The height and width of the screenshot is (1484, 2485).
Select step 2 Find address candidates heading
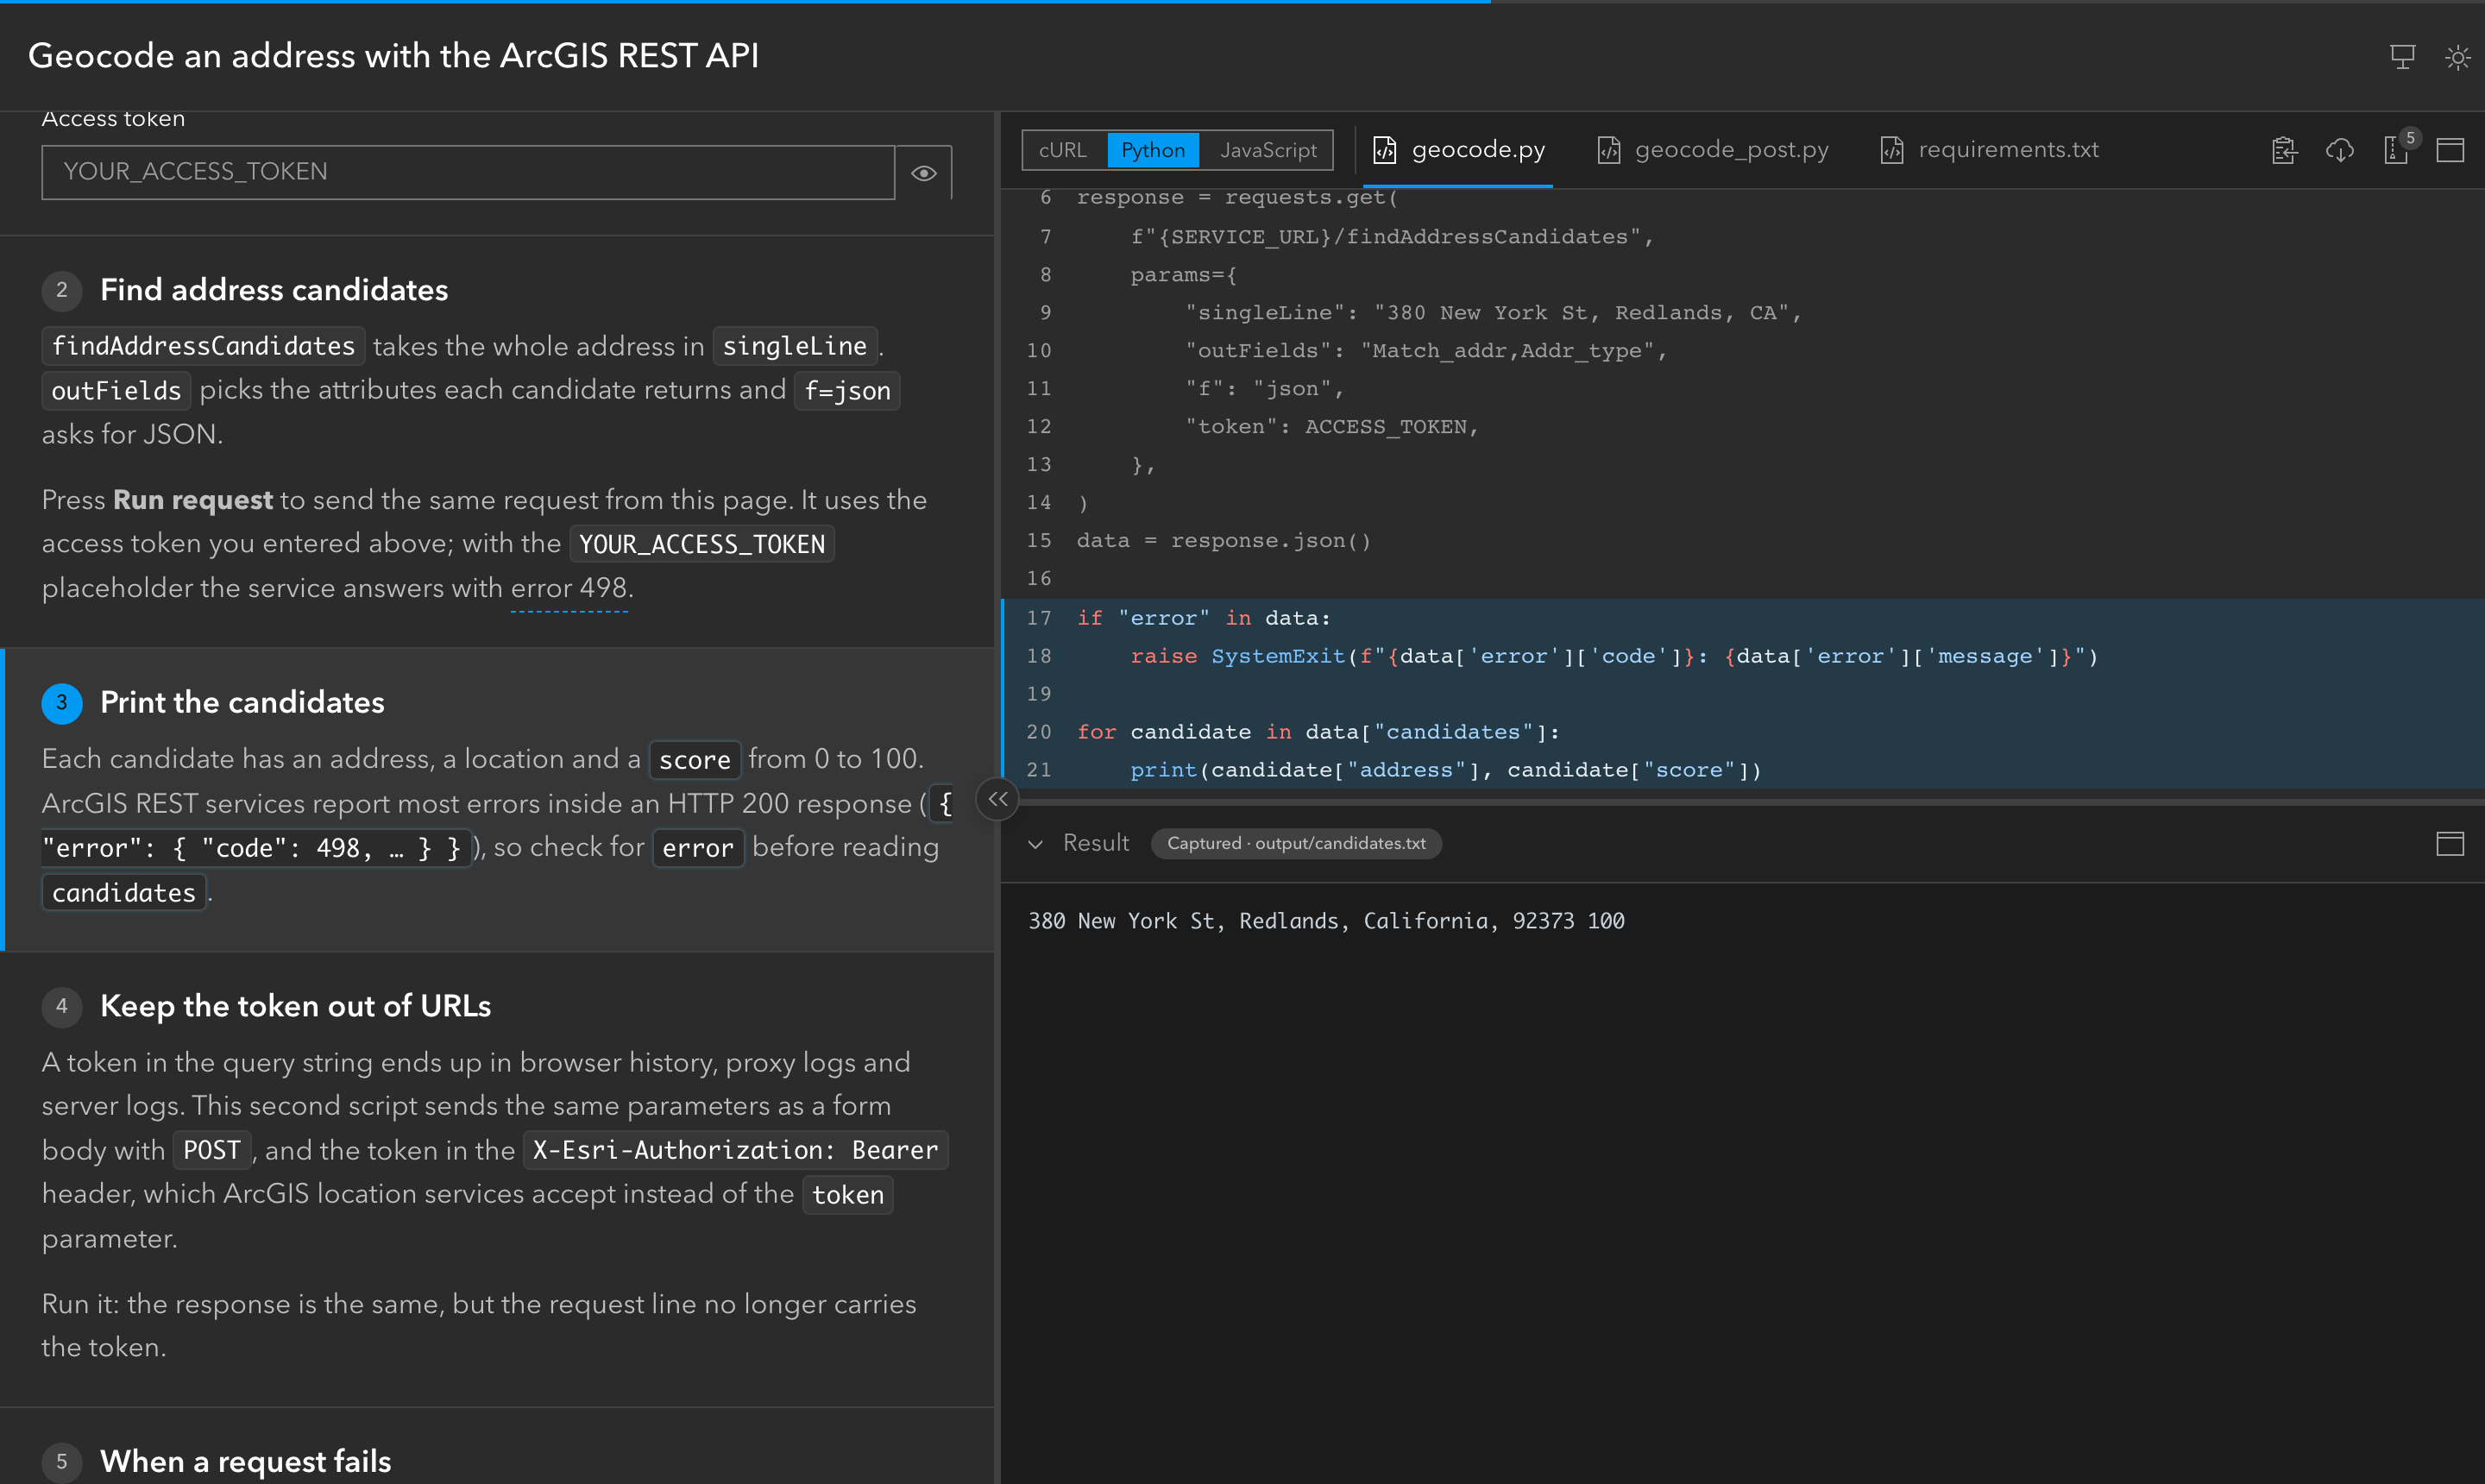tap(274, 290)
